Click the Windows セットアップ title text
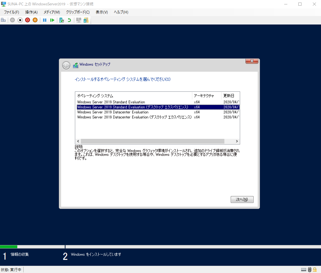 pos(95,64)
